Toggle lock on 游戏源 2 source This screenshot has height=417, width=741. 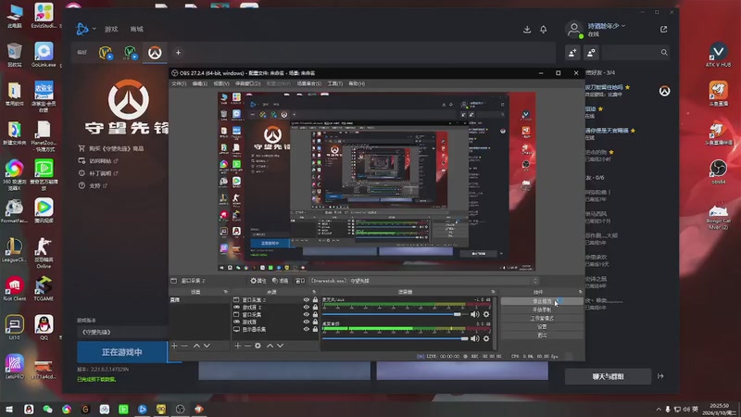(x=315, y=308)
